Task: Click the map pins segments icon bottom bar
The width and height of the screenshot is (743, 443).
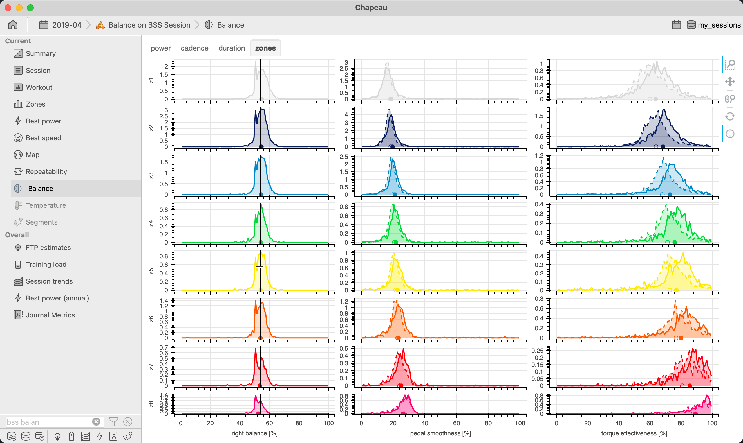Action: pos(128,436)
